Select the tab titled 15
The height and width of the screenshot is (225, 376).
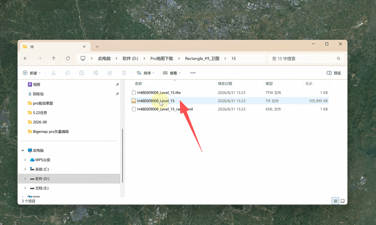[x=55, y=47]
